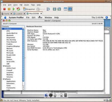
Task: Select the highlighted console view icon
Action: point(70,9)
